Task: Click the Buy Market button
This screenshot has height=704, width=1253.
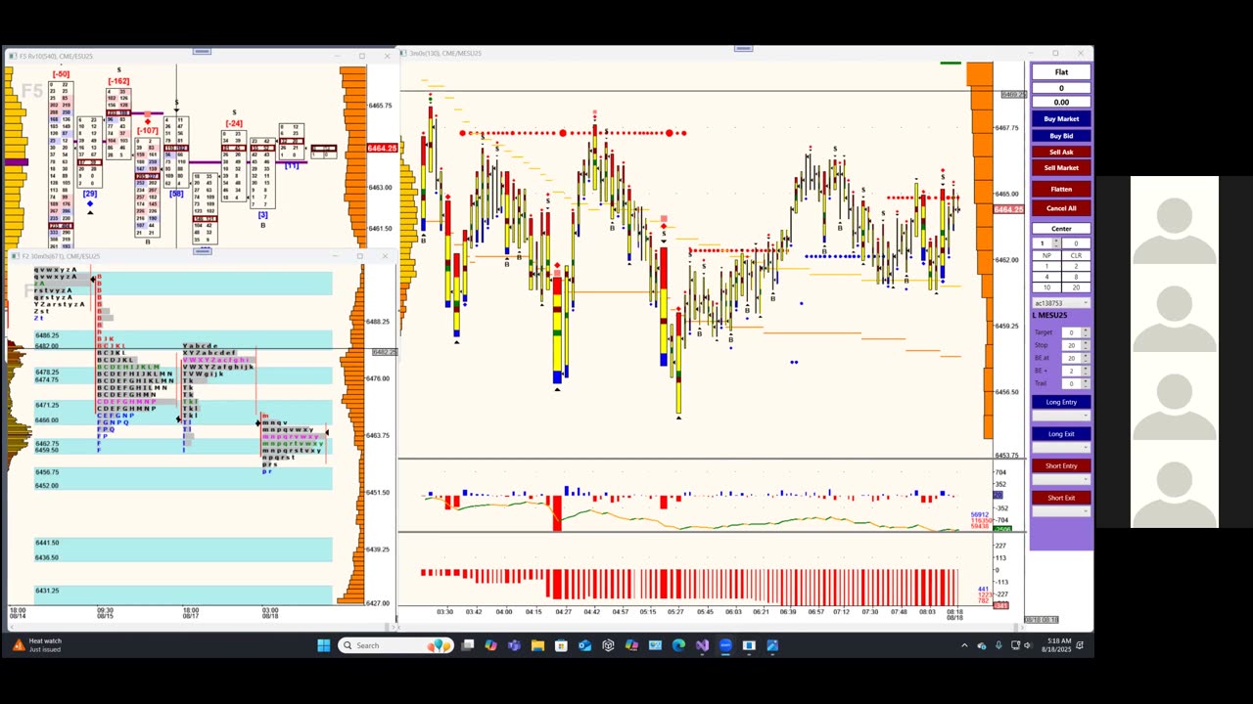Action: point(1061,118)
